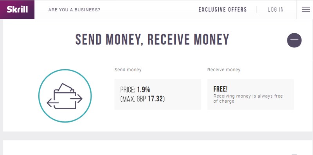Click the 1.9% bold percentage value
This screenshot has width=313, height=155.
point(144,90)
